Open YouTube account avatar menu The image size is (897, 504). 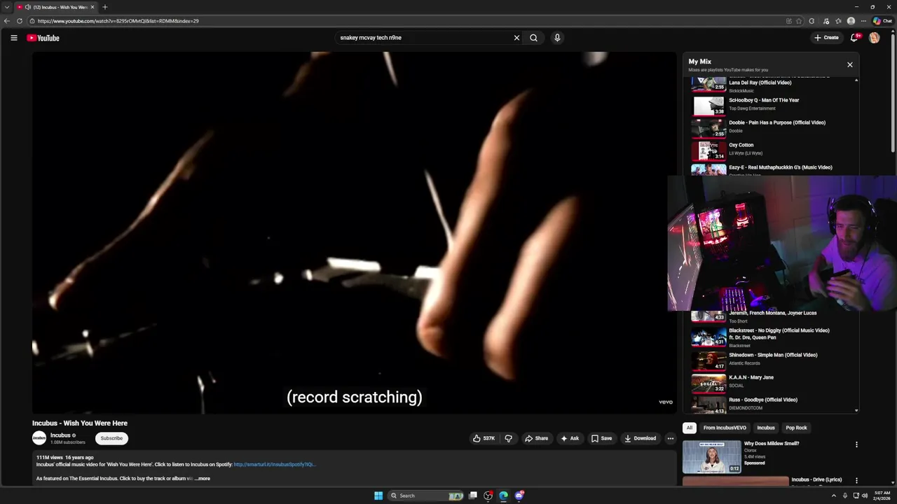tap(874, 38)
